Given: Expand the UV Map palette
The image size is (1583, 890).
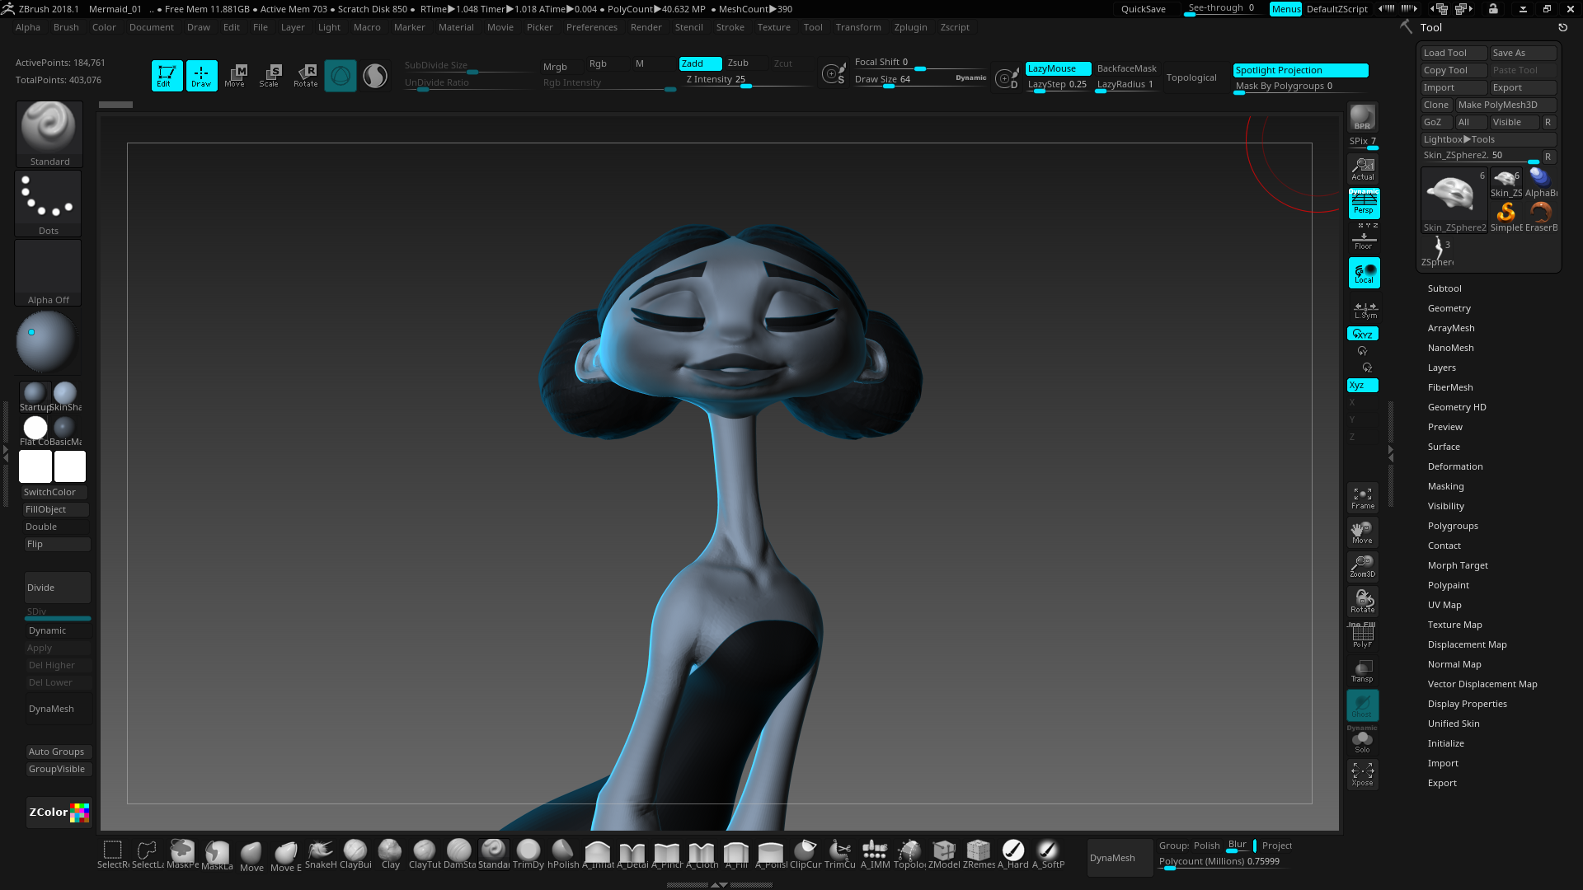Looking at the screenshot, I should [x=1444, y=605].
